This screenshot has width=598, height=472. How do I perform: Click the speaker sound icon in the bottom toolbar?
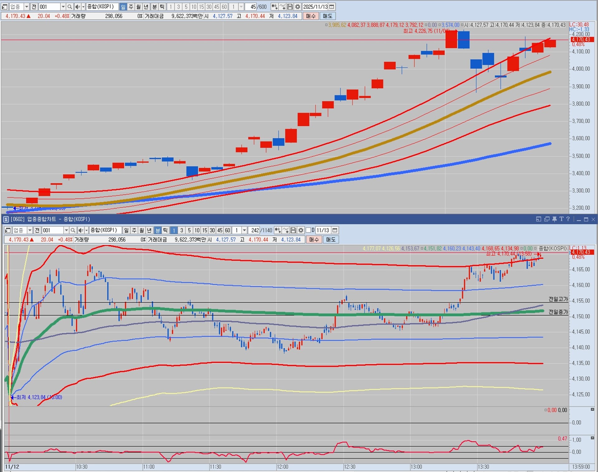click(x=81, y=230)
